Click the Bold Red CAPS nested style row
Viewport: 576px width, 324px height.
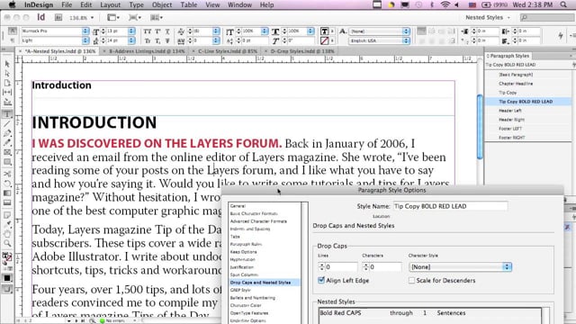point(430,313)
